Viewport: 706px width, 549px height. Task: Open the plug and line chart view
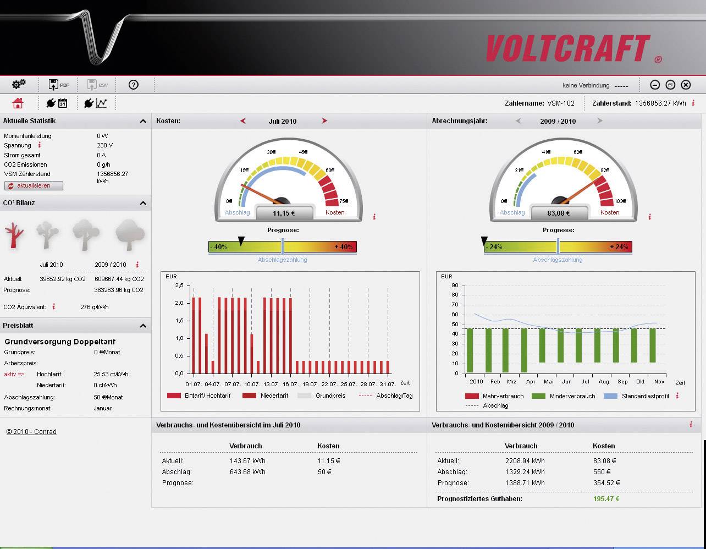click(95, 103)
